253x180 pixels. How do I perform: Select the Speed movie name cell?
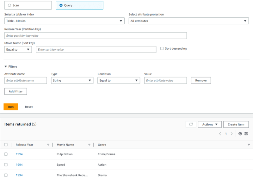coord(61,165)
